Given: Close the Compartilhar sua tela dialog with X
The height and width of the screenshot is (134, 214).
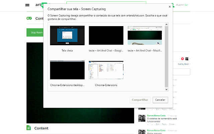Looking at the screenshot, I should tap(170, 7).
